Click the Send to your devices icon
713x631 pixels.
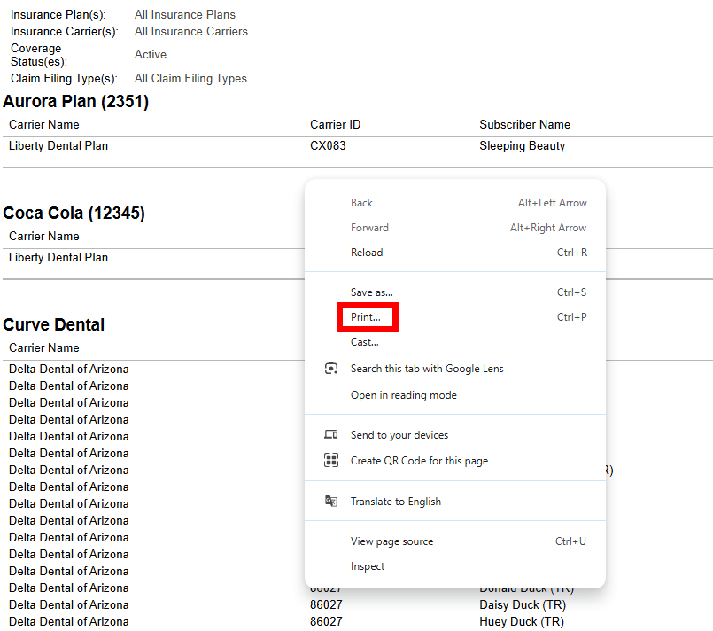click(x=331, y=434)
